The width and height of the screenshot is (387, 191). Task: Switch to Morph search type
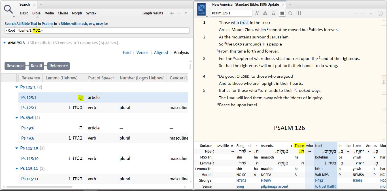(x=77, y=13)
